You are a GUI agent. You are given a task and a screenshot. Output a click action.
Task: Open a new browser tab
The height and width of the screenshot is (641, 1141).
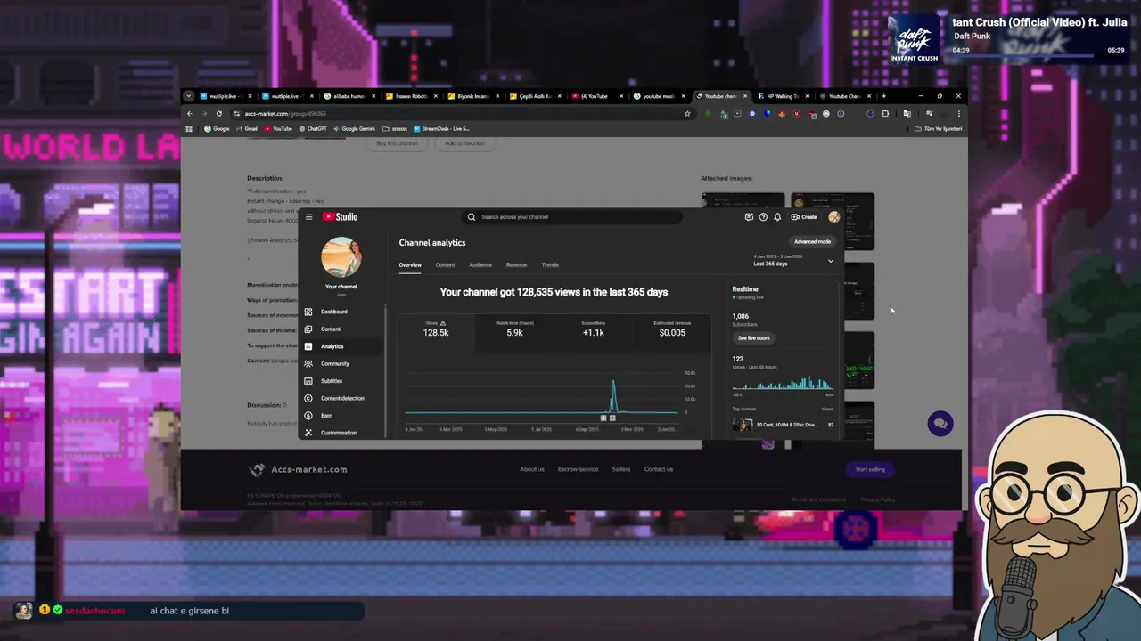[x=883, y=96]
